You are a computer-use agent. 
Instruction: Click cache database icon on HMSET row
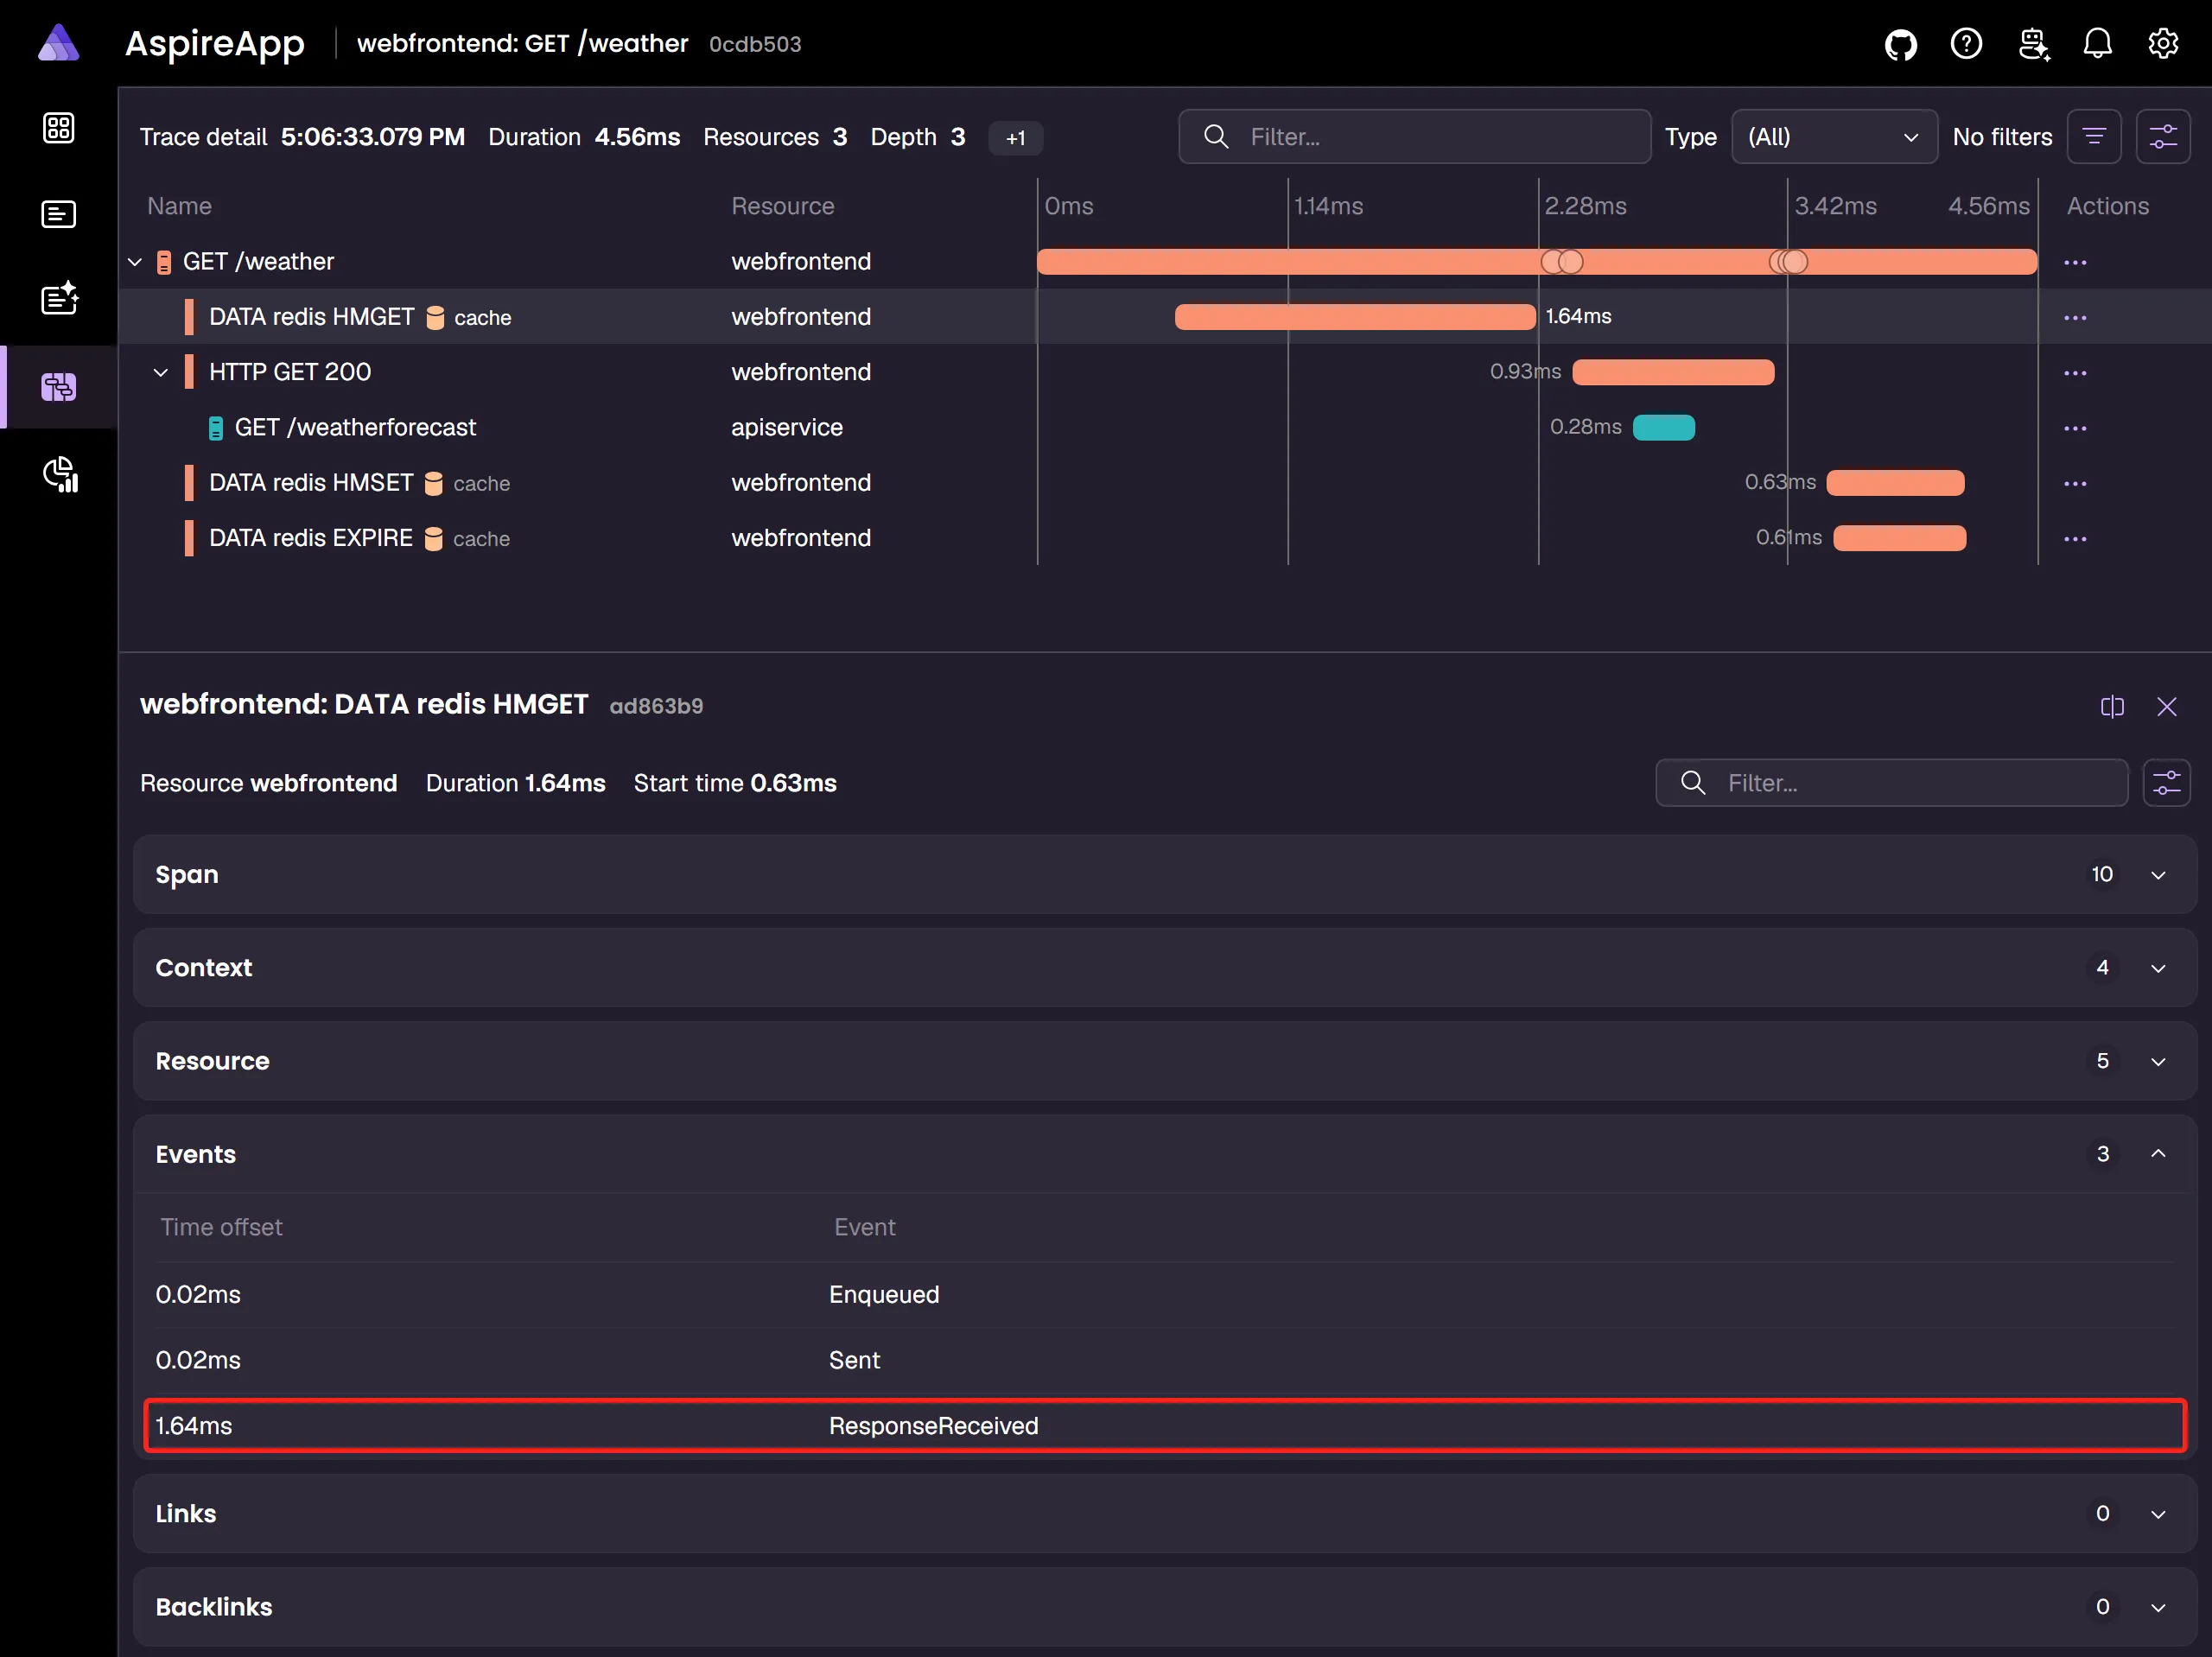434,483
